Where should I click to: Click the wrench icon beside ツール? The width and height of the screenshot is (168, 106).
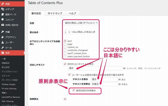3,47
